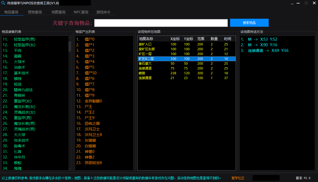Open the title bar options ellipsis

click(x=292, y=4)
